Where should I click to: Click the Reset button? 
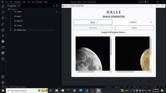(134, 28)
